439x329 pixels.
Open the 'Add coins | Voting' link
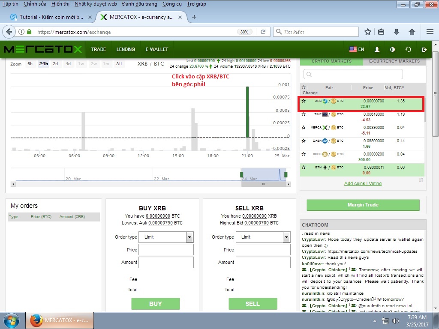coord(363,183)
